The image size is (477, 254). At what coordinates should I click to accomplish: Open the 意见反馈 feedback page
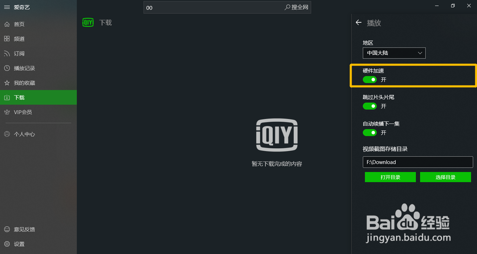pyautogui.click(x=23, y=229)
